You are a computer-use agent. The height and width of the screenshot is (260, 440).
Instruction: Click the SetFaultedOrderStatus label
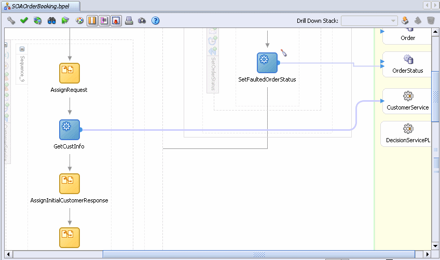click(x=267, y=79)
